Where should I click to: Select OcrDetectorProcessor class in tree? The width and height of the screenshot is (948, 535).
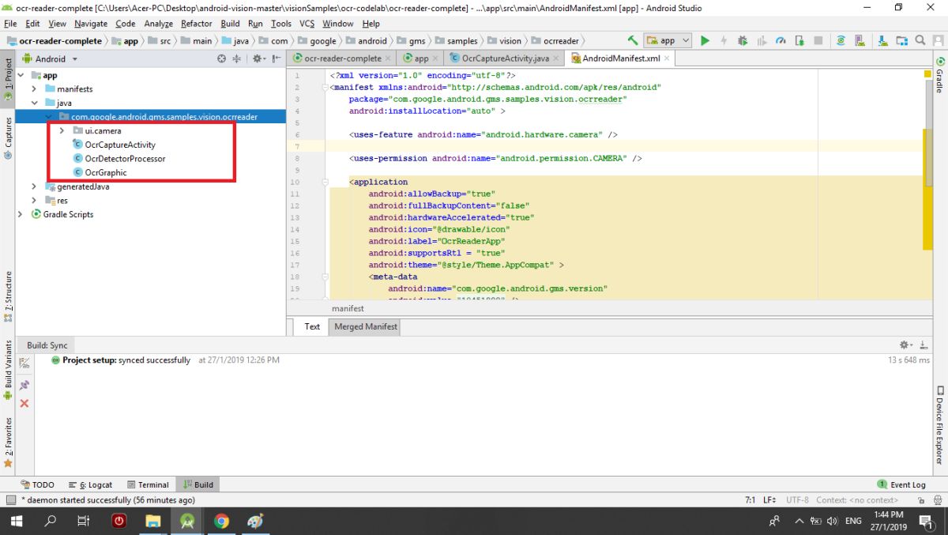118,159
